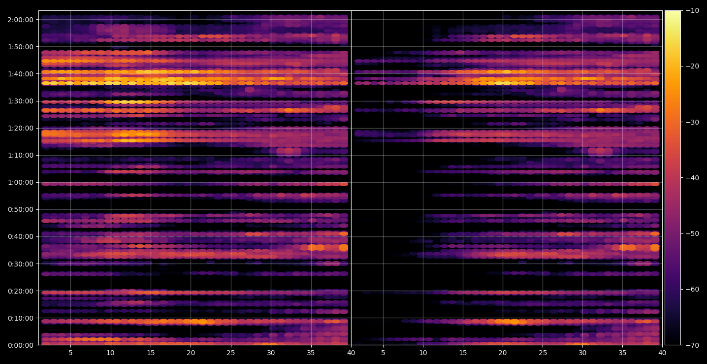Click x-axis label 40 between the two spectrograms
The image size is (707, 364).
pyautogui.click(x=351, y=353)
